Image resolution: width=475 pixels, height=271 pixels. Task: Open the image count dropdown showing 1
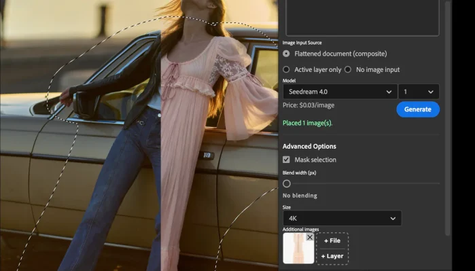[419, 92]
